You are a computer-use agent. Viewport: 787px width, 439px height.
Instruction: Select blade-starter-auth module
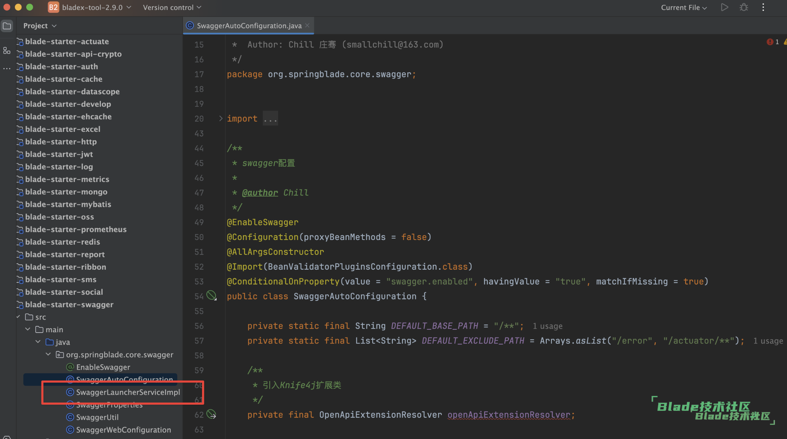pos(62,66)
